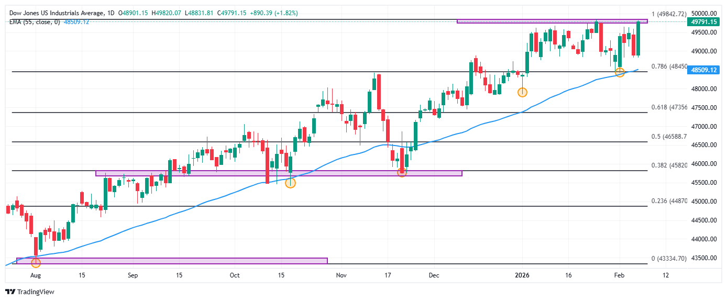Click the orange circle at August low
The image size is (727, 301).
[36, 263]
